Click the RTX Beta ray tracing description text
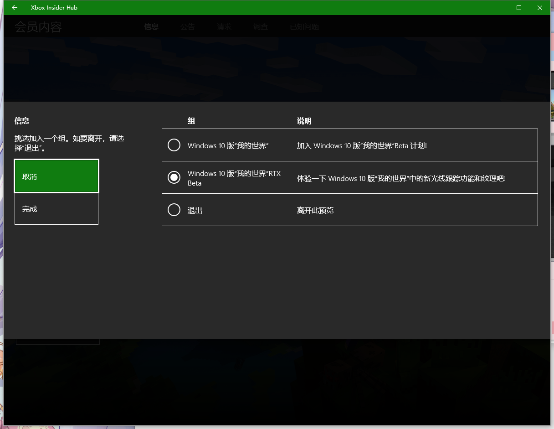The height and width of the screenshot is (429, 554). tap(401, 178)
